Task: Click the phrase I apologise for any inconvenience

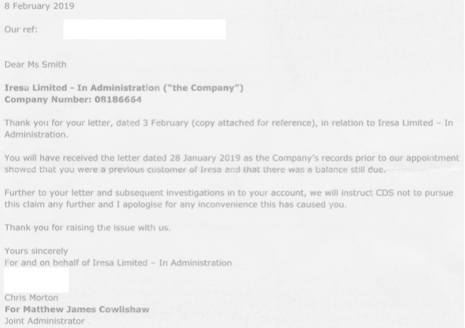Action: pyautogui.click(x=187, y=205)
